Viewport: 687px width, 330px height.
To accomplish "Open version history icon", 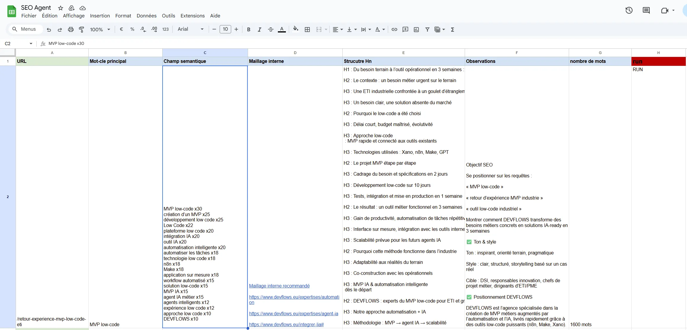I will click(629, 10).
